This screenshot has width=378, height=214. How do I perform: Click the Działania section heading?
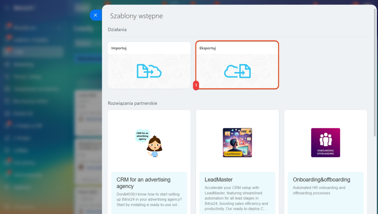click(117, 30)
